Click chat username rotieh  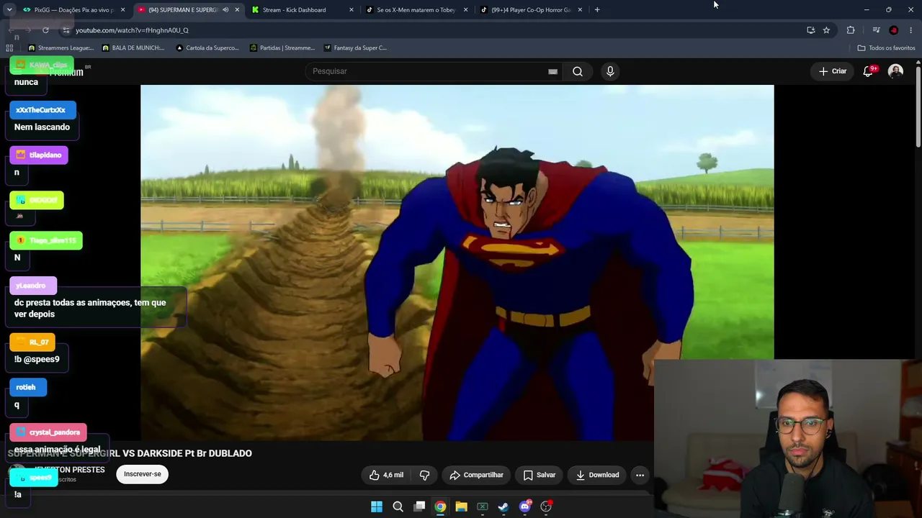point(25,387)
